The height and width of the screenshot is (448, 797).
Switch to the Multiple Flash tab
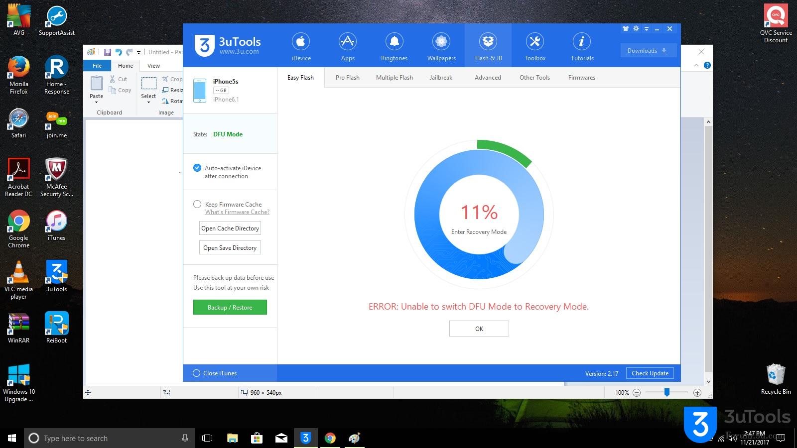(x=395, y=78)
